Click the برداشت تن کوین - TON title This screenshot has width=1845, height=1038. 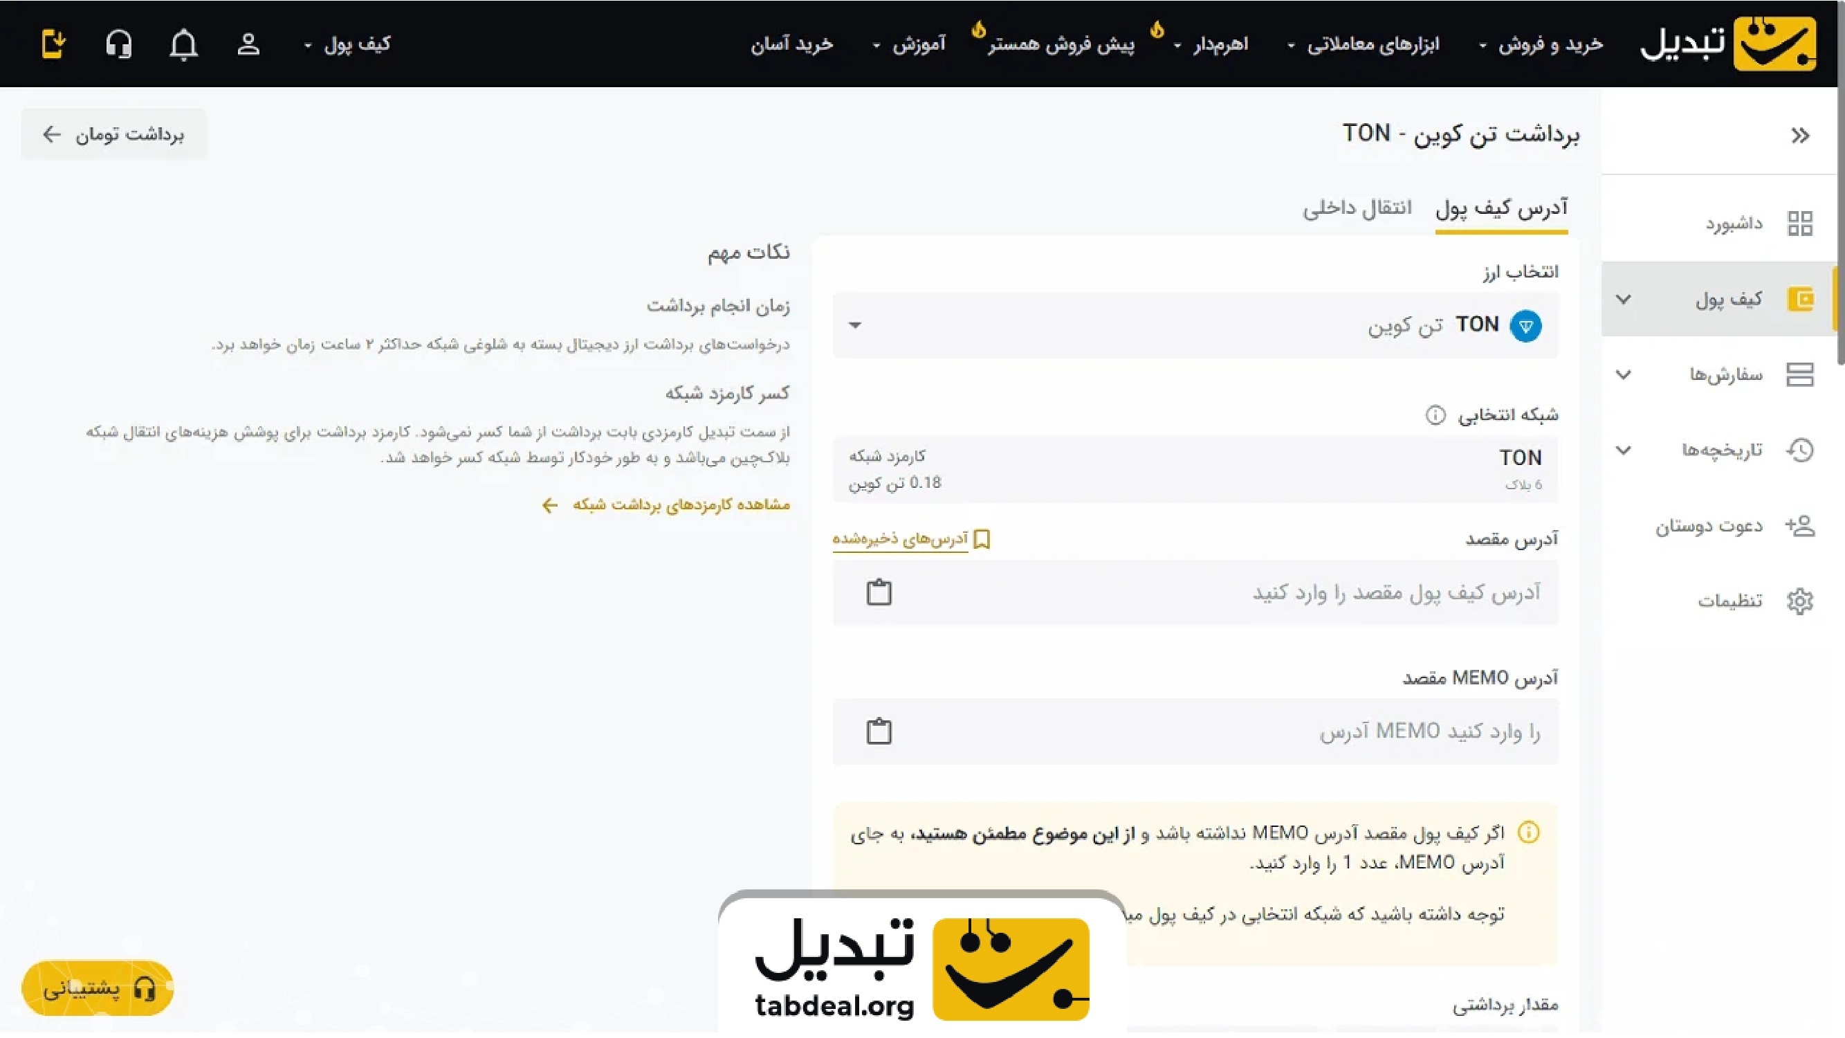pyautogui.click(x=1461, y=134)
